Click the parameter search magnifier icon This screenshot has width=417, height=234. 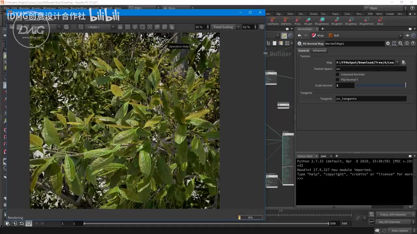click(400, 44)
